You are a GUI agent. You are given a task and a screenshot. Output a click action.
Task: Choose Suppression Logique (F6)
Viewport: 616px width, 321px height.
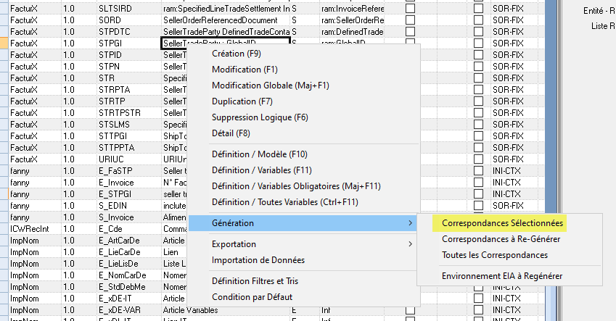click(260, 117)
